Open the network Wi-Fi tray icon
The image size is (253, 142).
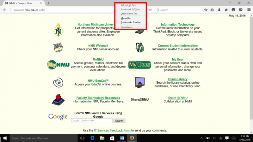point(220,138)
